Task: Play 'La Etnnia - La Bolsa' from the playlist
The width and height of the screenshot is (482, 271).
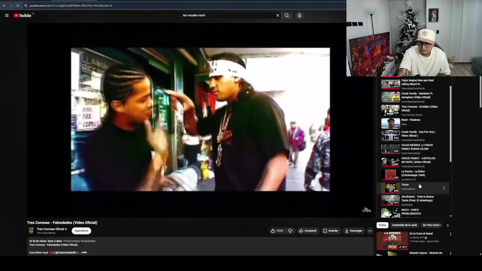Action: (414, 175)
